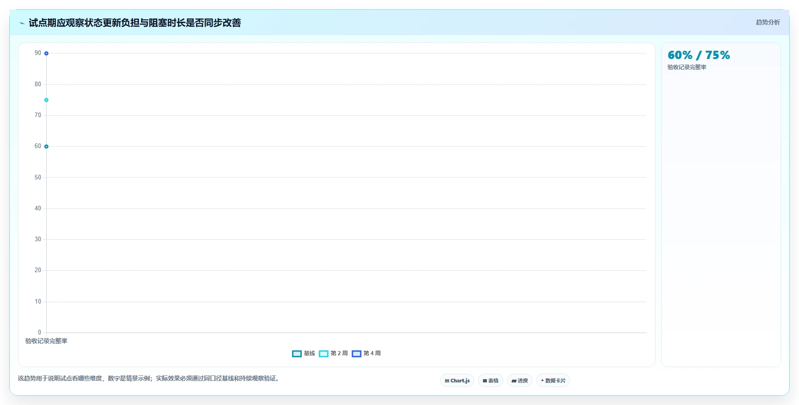Click the 验收记录完整率 x-axis label under the chart

[46, 341]
